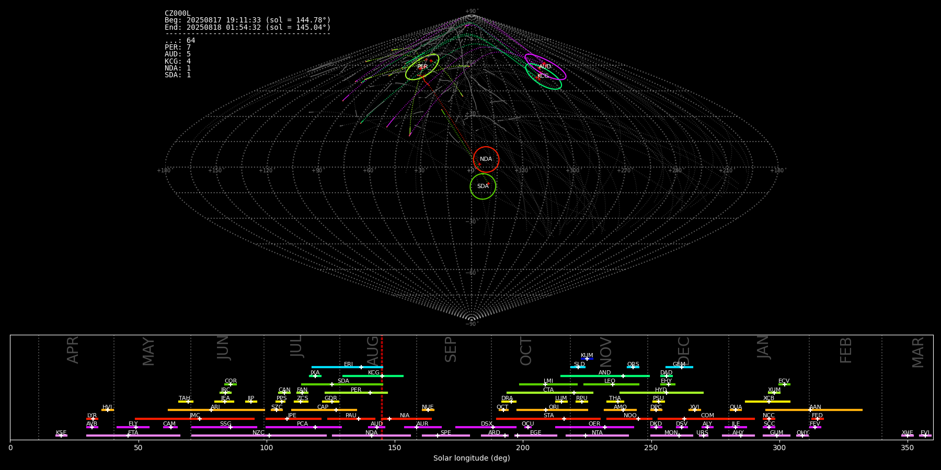The width and height of the screenshot is (941, 470).
Task: Click the APR month label in the timeline
Action: (73, 350)
